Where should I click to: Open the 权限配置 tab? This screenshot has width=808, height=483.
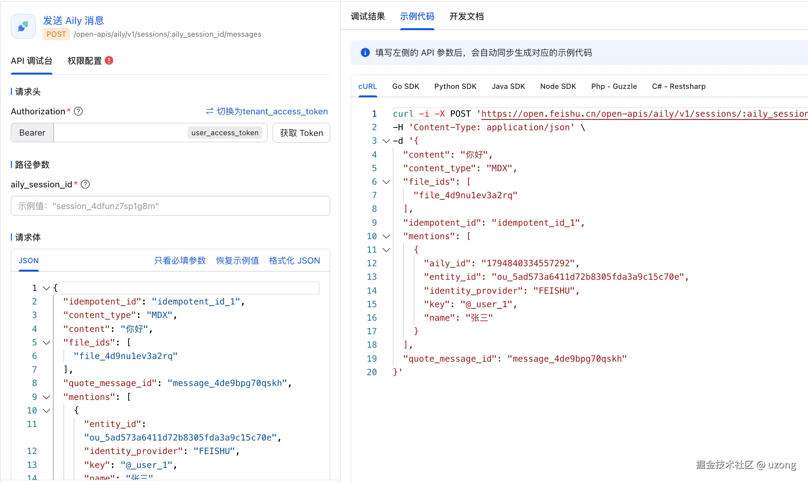pyautogui.click(x=85, y=61)
